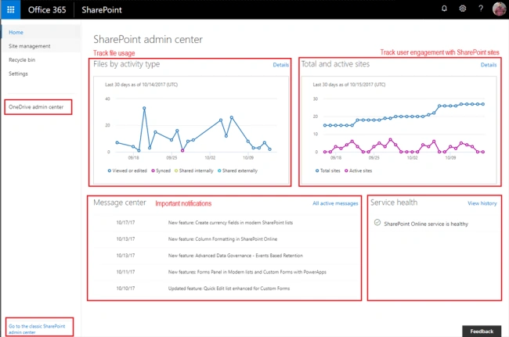Open the help question mark icon
The height and width of the screenshot is (337, 509).
481,9
